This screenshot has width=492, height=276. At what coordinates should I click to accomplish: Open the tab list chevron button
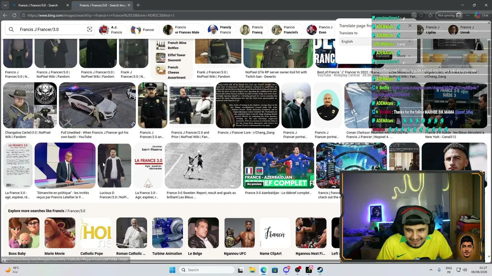coord(5,5)
